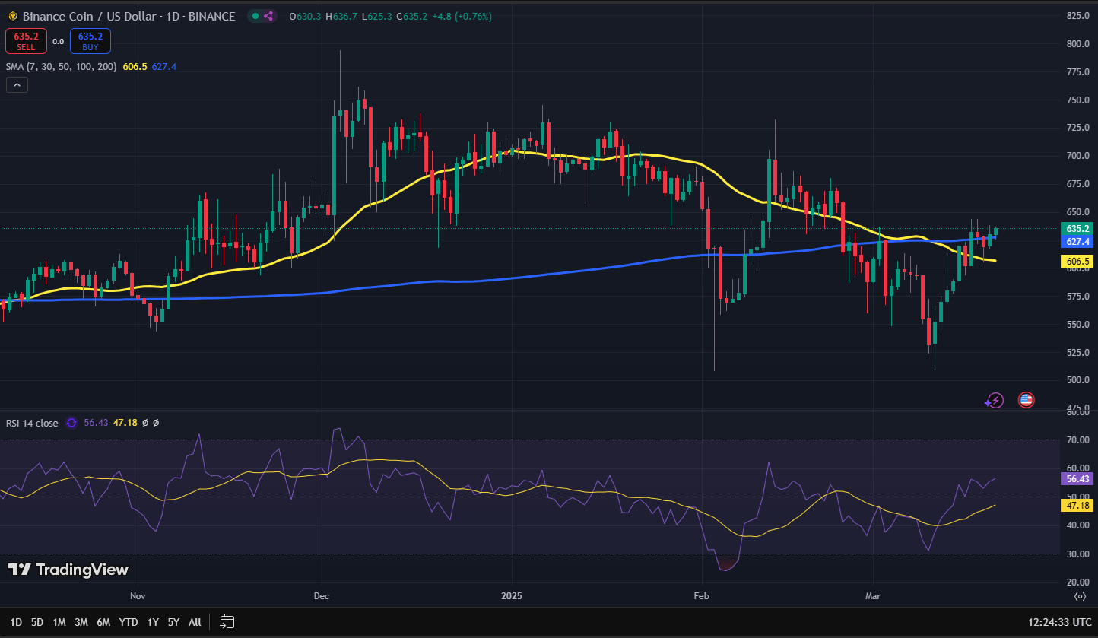This screenshot has width=1098, height=638.
Task: Click the Nov label on the time axis
Action: 138,595
